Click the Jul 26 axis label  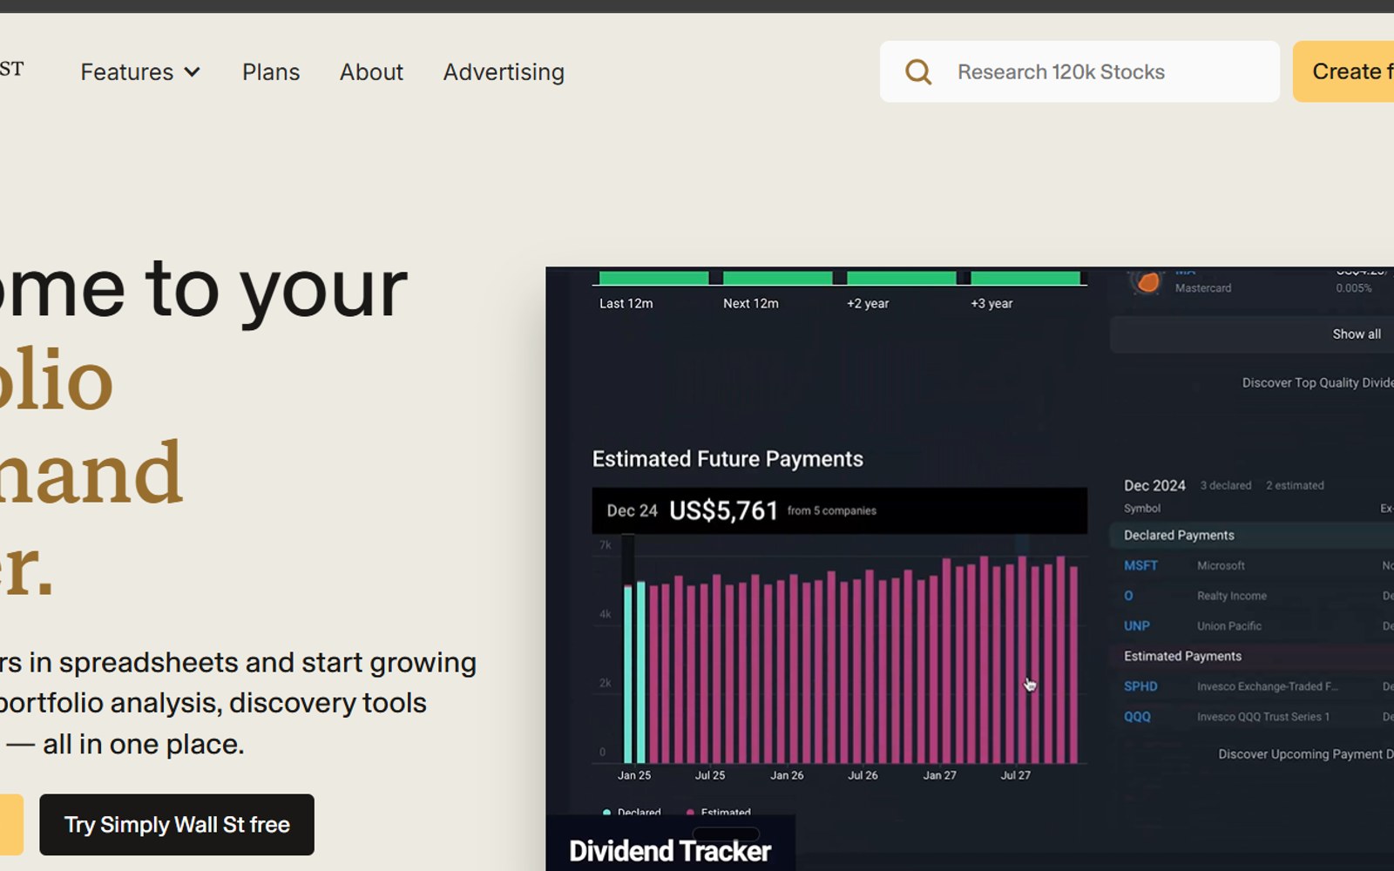(x=863, y=775)
